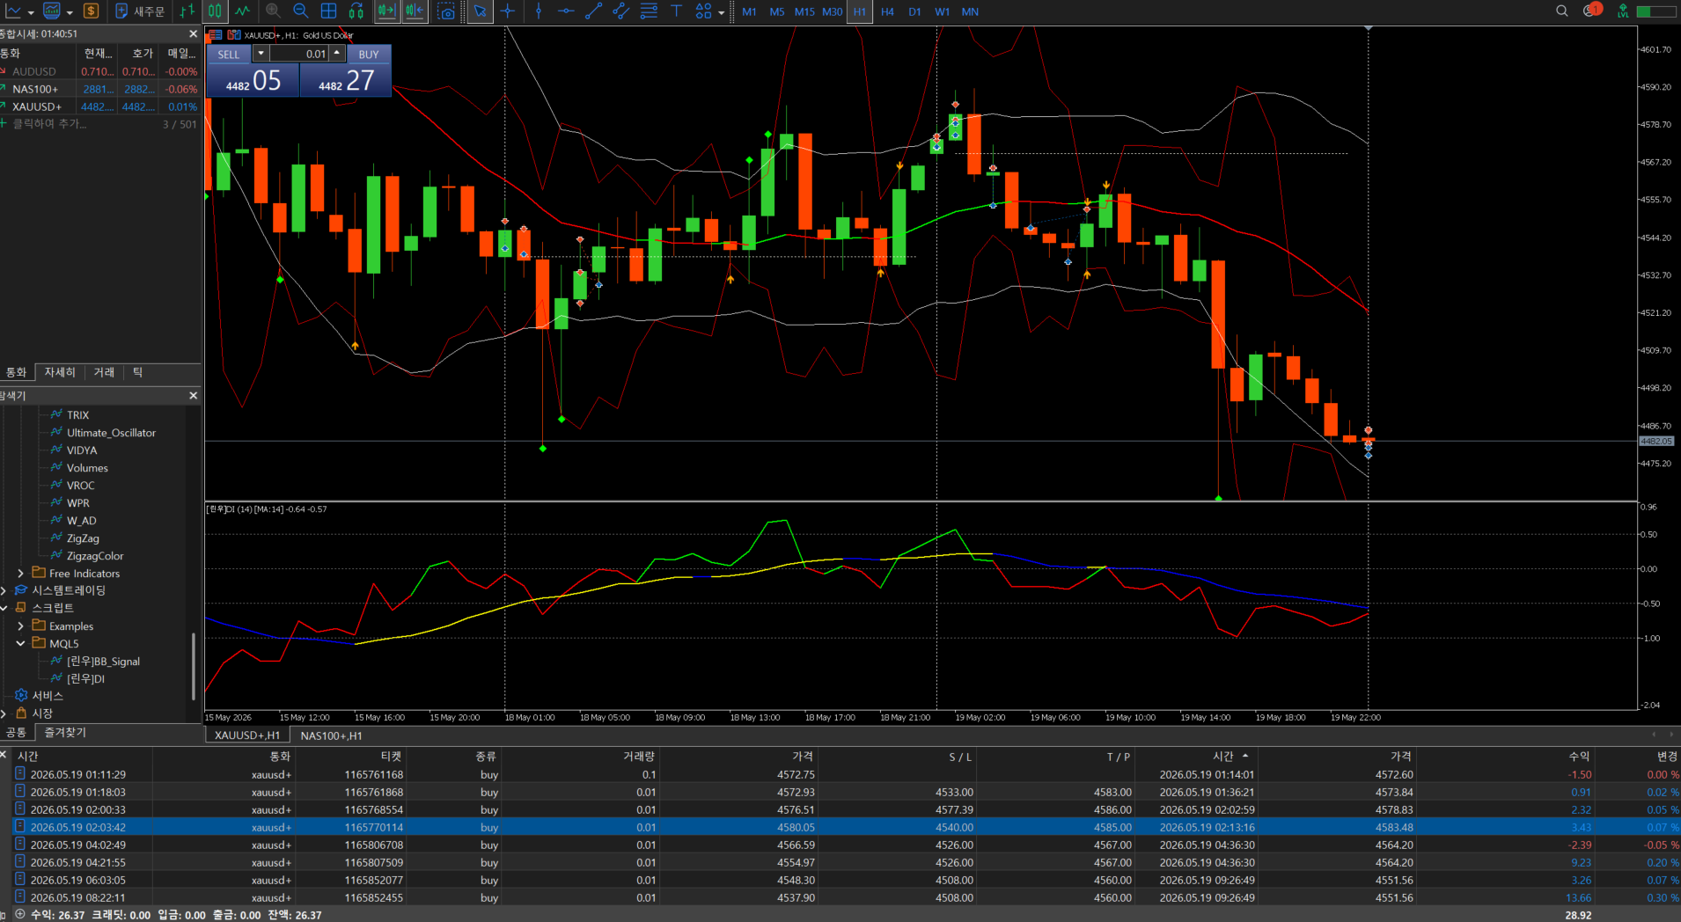
Task: Open the indicators list dropdown arrow
Action: click(x=70, y=12)
